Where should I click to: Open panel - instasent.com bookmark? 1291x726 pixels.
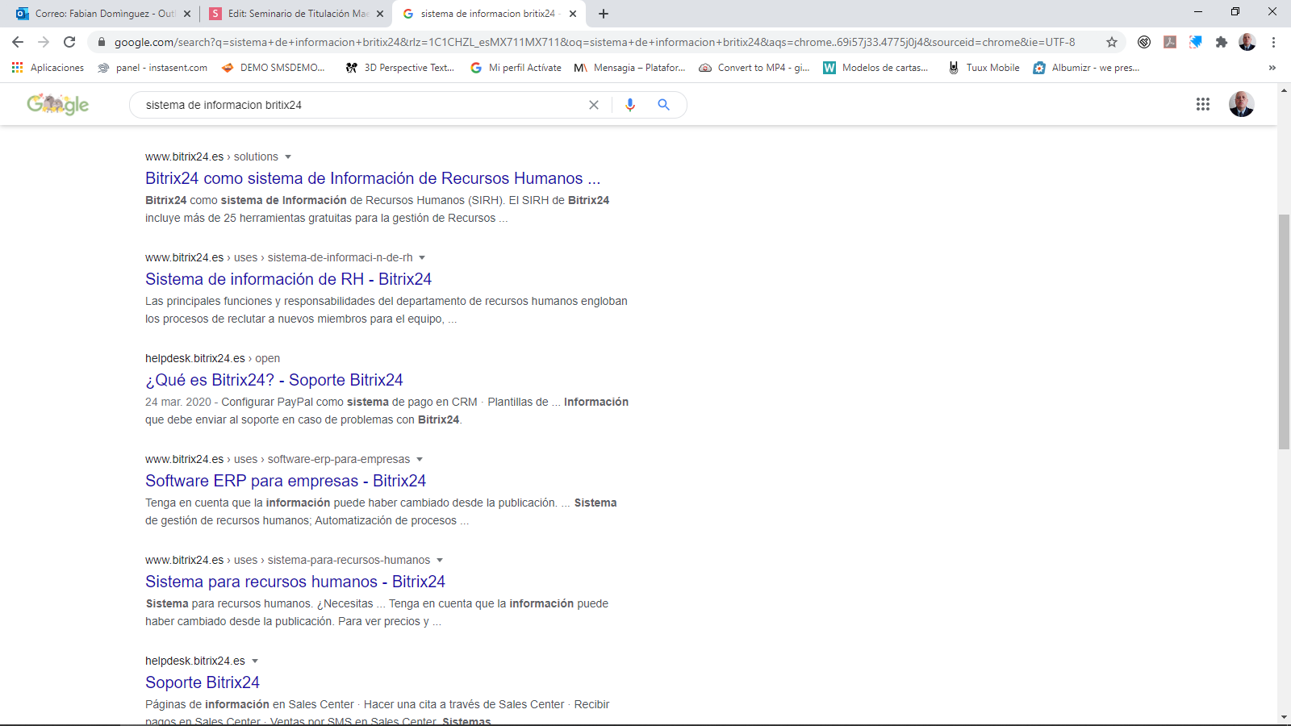[x=152, y=68]
